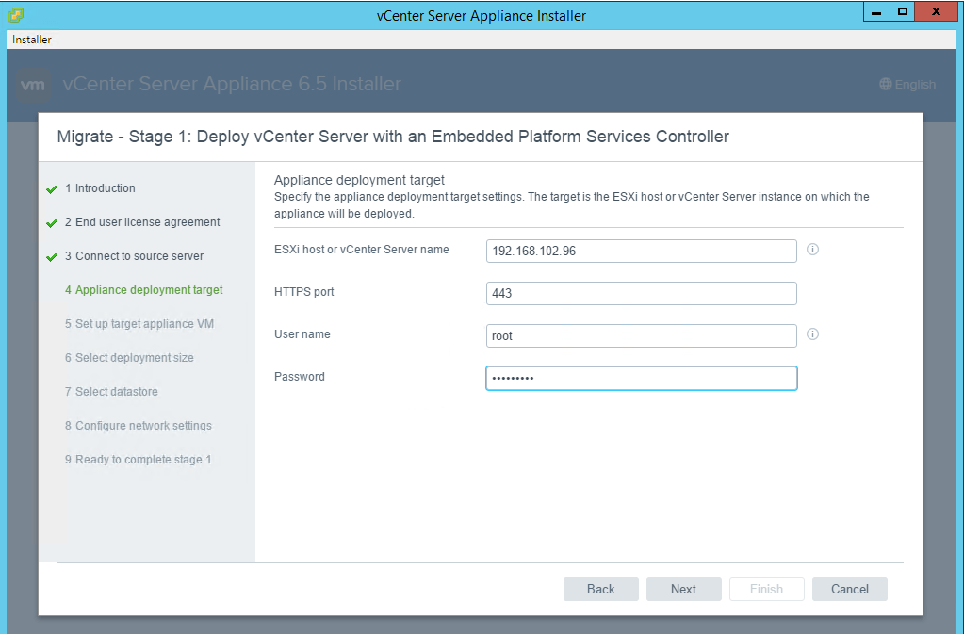Click the Cancel button

[x=850, y=589]
